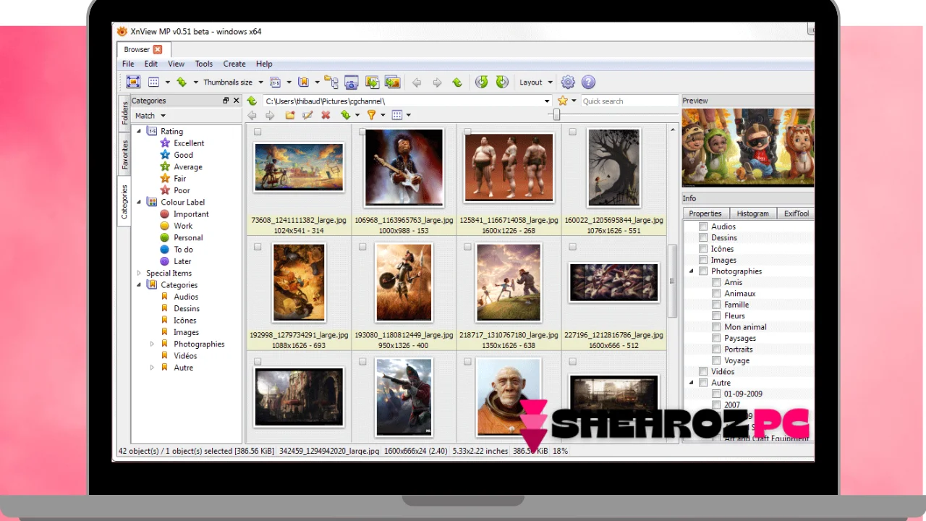
Task: Open the File menu
Action: tap(128, 64)
